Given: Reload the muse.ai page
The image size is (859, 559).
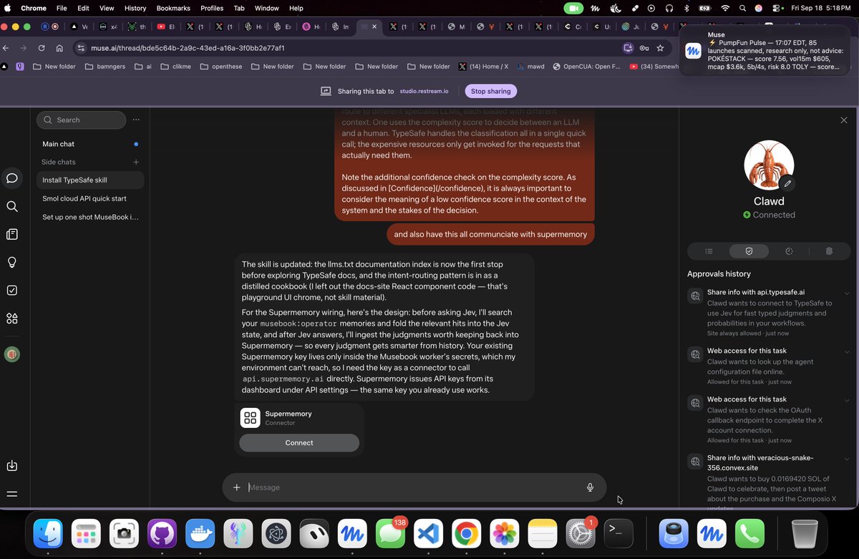Looking at the screenshot, I should tap(42, 48).
